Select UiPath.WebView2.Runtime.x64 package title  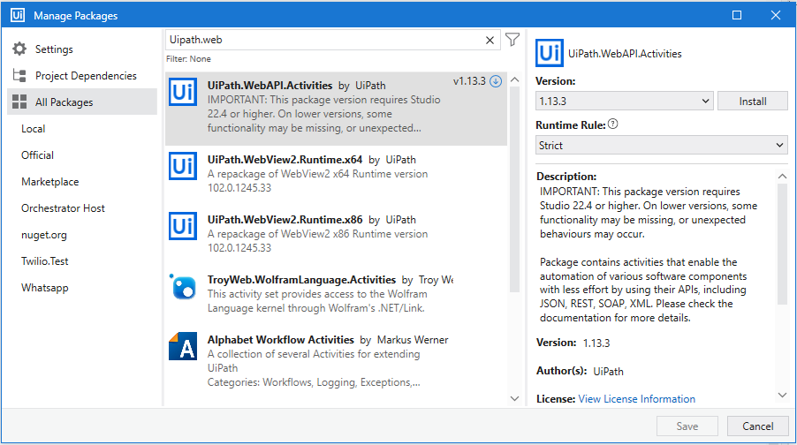click(285, 160)
